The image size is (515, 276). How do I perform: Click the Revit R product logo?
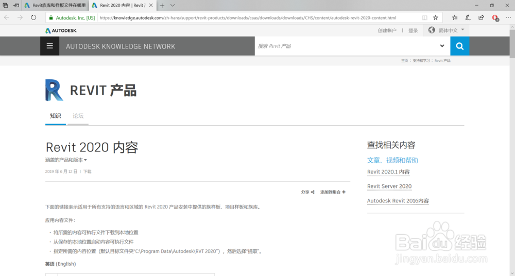pos(54,90)
